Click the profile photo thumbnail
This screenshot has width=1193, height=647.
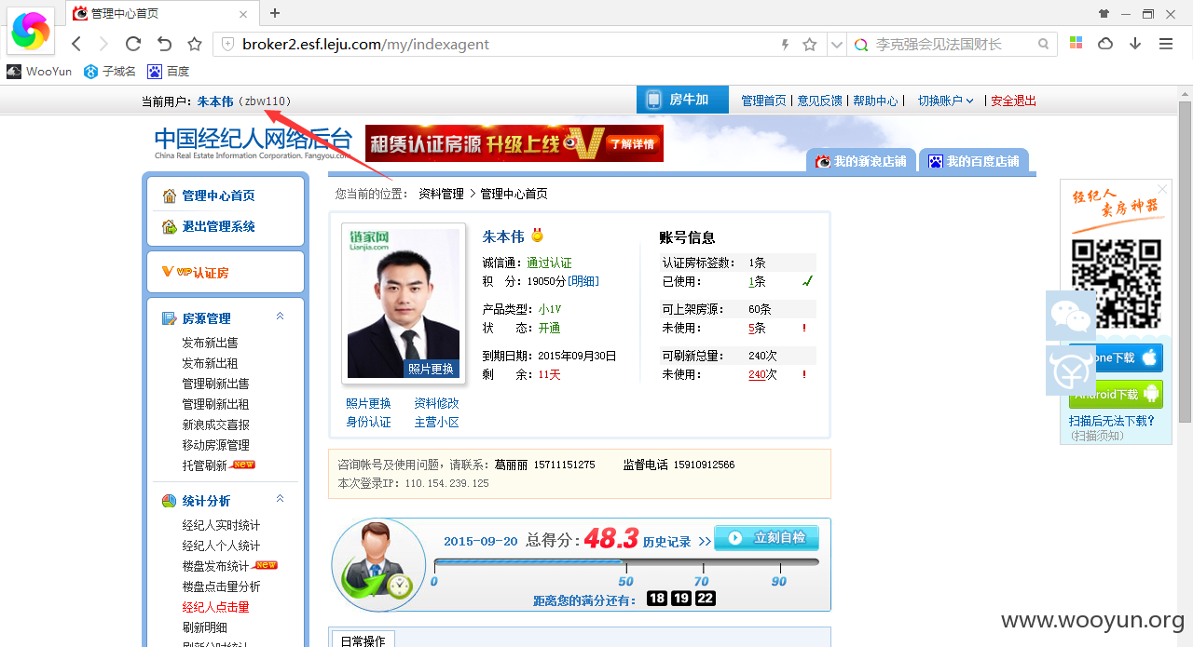tap(404, 303)
